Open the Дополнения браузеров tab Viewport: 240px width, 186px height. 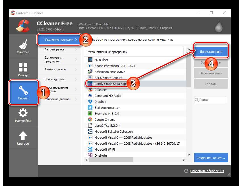coord(57,59)
